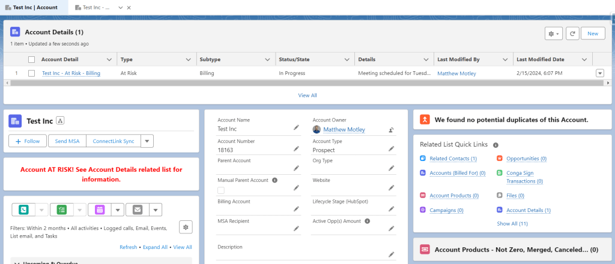Open Last Modified By column dropdown

coord(505,59)
